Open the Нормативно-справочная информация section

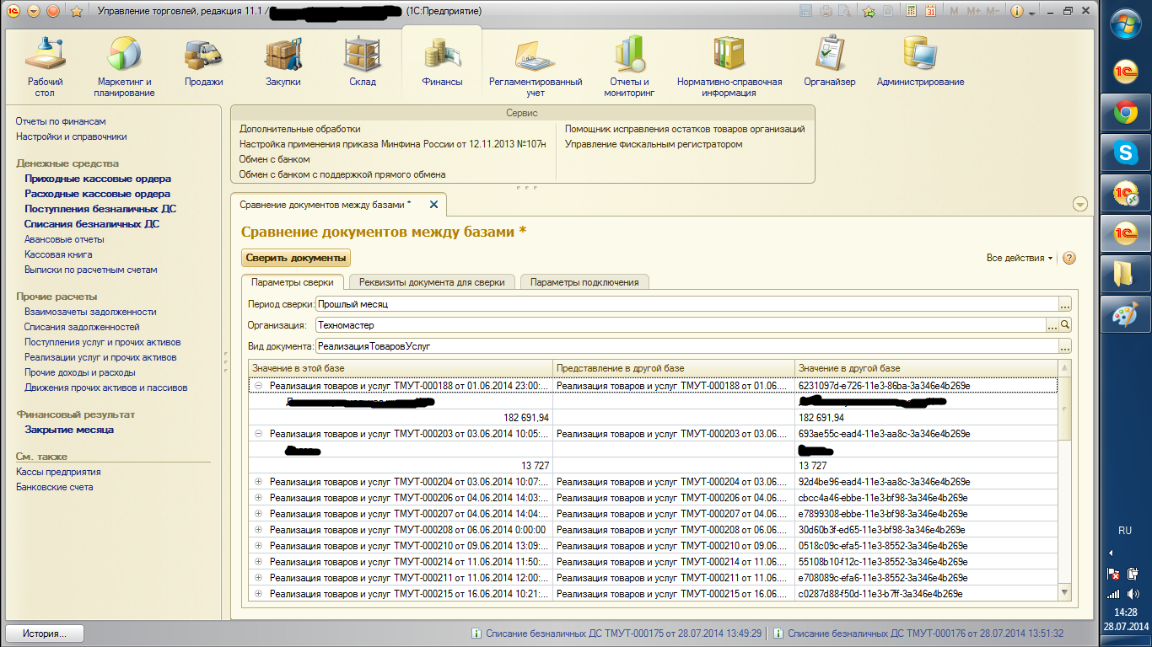[x=729, y=67]
